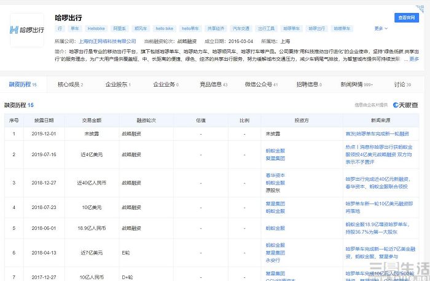Viewport: 430px width, 281px height.
Task: Switch to the 核心成员 tab
Action: [70, 84]
